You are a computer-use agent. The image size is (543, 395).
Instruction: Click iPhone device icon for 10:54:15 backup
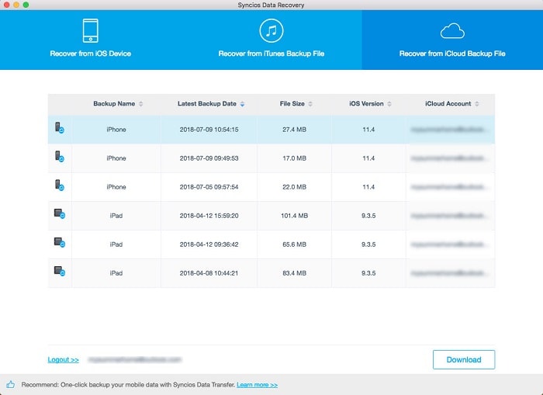pyautogui.click(x=59, y=128)
